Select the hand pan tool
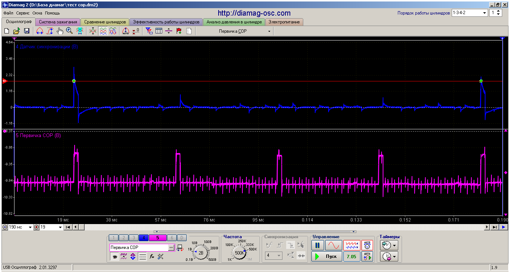The width and height of the screenshot is (510, 272). tap(60, 31)
